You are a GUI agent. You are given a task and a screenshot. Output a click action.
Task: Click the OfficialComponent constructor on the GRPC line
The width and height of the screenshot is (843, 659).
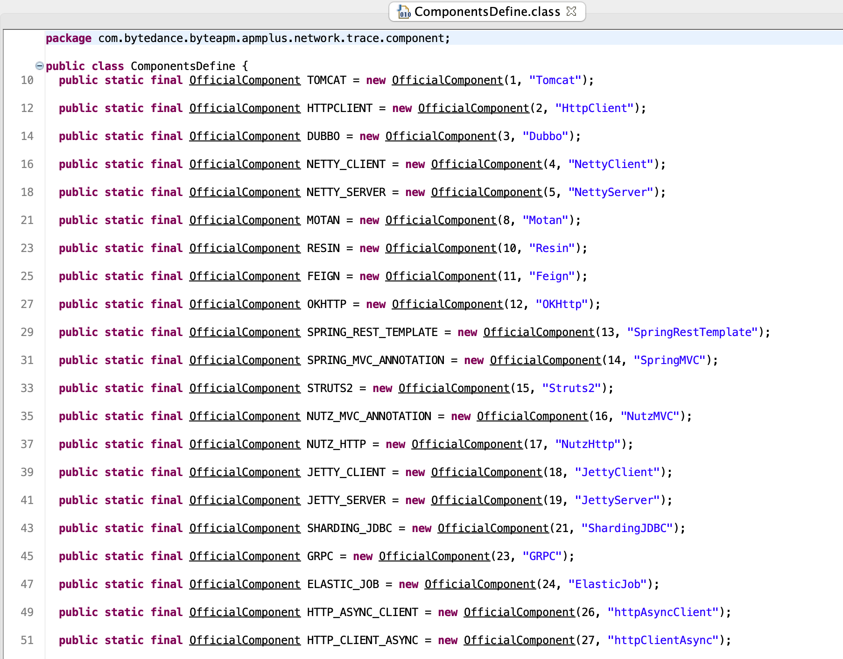pos(434,556)
